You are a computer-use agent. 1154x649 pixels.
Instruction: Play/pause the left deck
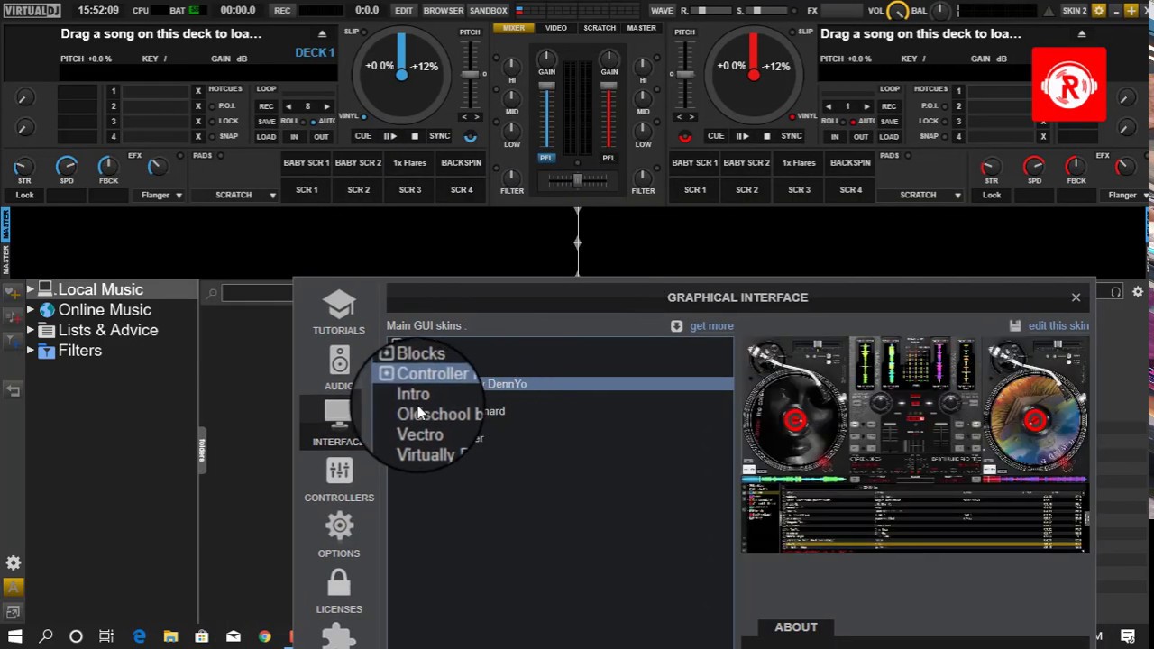coord(389,136)
